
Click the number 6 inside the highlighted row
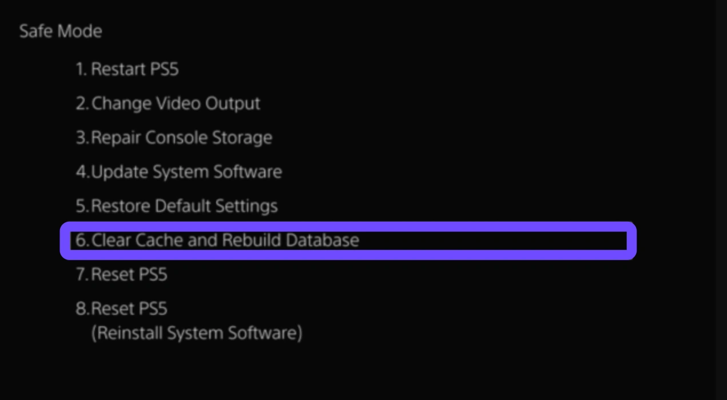click(81, 240)
